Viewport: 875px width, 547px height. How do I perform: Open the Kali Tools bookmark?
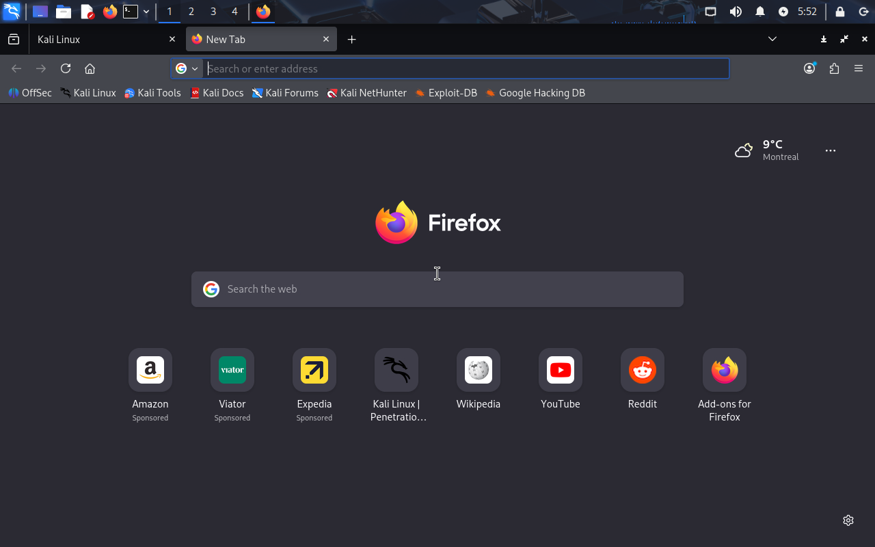click(152, 93)
